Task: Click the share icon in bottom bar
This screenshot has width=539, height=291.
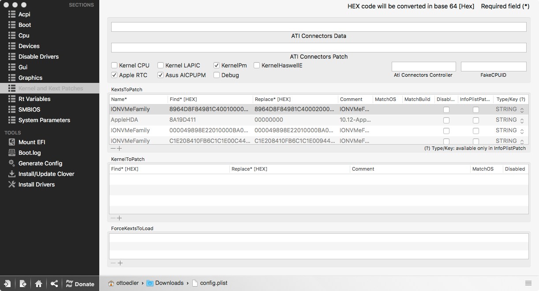Action: coord(54,284)
